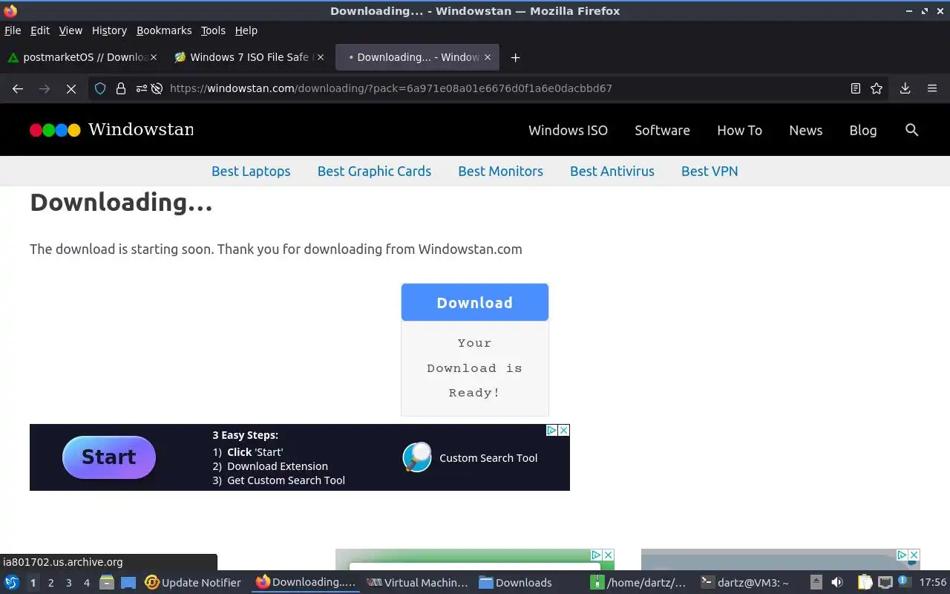Switch to dartz@VM3 terminal window

[x=745, y=583]
